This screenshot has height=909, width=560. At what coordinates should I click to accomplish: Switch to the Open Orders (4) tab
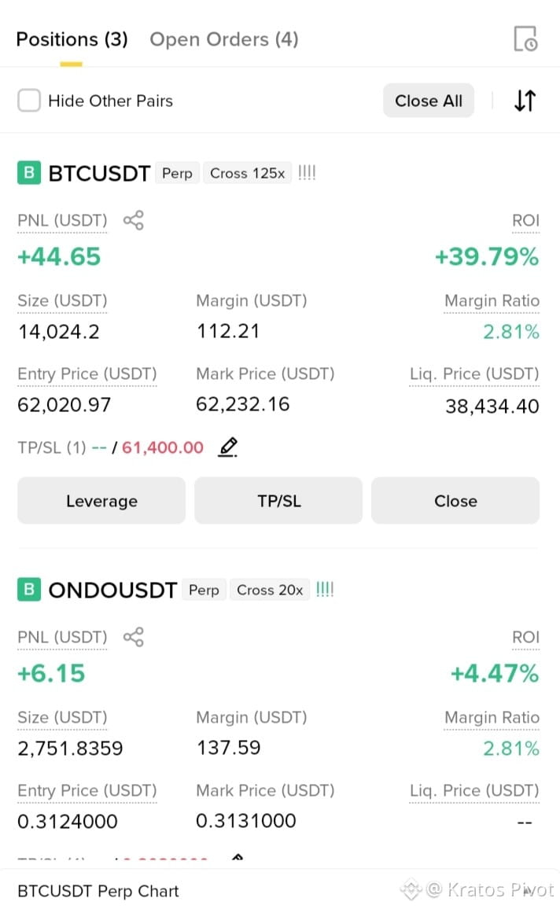click(224, 39)
